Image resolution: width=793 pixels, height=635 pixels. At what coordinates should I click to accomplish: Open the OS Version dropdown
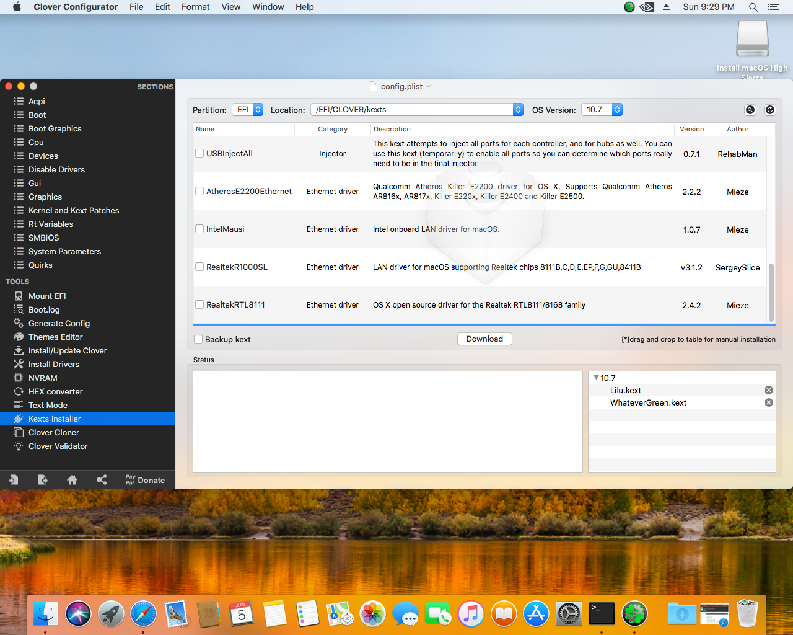point(601,110)
